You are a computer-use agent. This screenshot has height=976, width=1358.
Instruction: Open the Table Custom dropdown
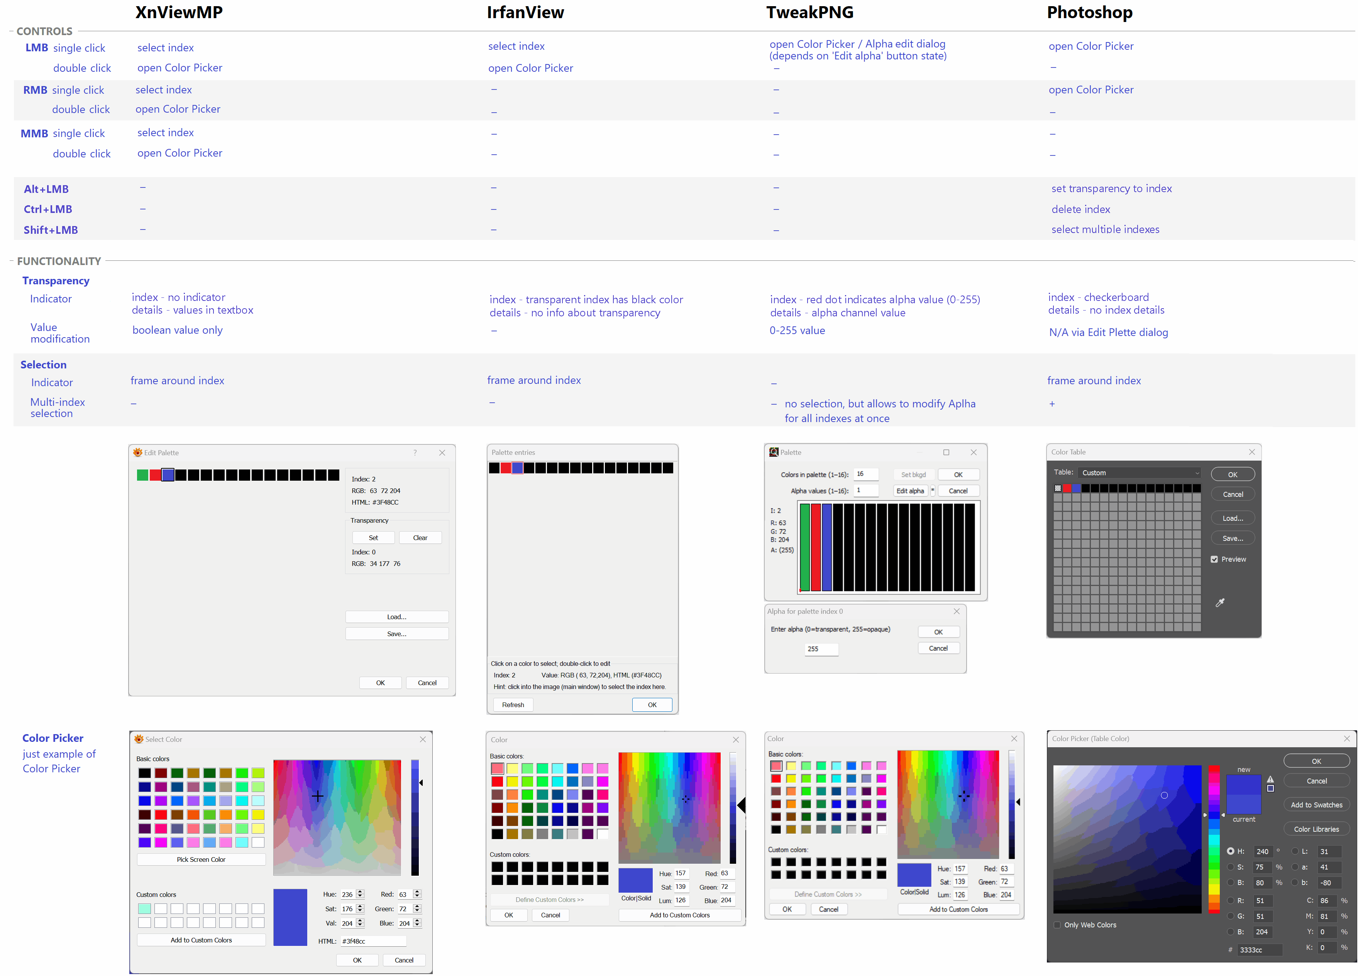[1140, 473]
